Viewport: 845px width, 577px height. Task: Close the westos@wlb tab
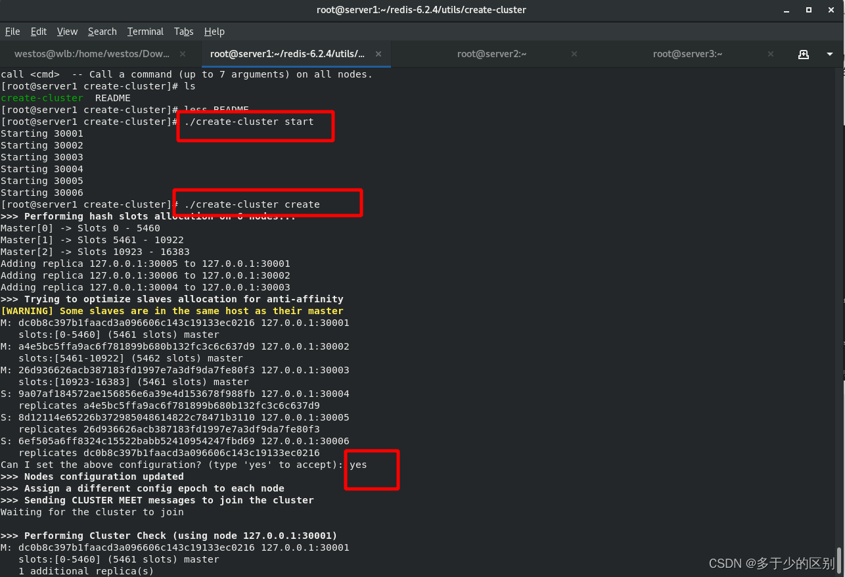click(183, 54)
